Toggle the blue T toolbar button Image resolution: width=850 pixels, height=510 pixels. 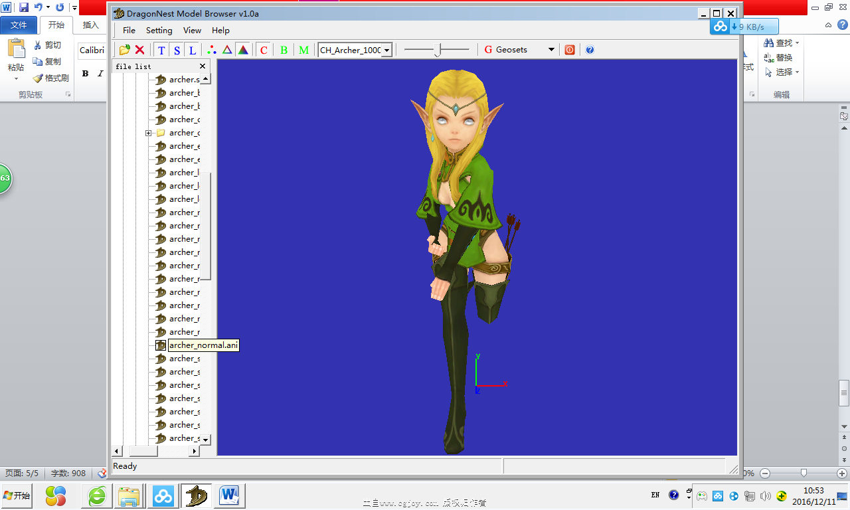161,50
